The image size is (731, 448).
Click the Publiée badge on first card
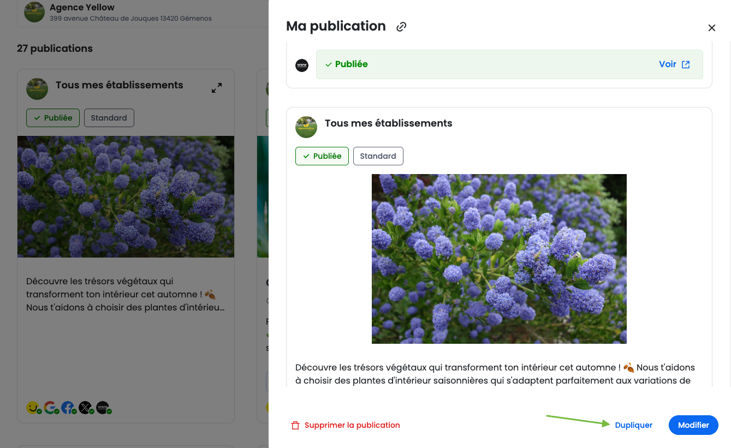click(x=53, y=118)
